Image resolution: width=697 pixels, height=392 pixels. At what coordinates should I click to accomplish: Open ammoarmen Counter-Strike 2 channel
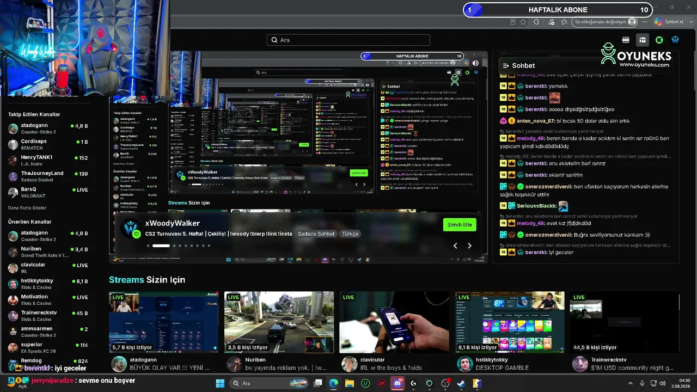pyautogui.click(x=48, y=331)
